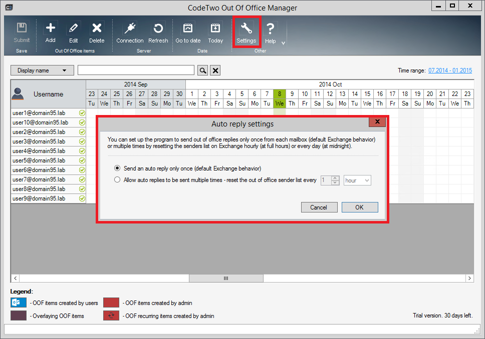
Task: Increase the reset interval number
Action: (x=335, y=178)
